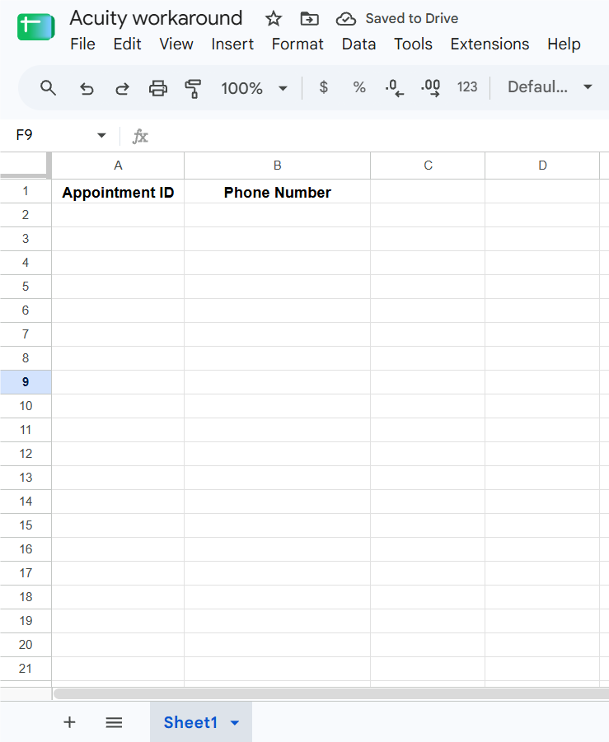Select row 18 header
Screen dimensions: 609x742
[26, 597]
